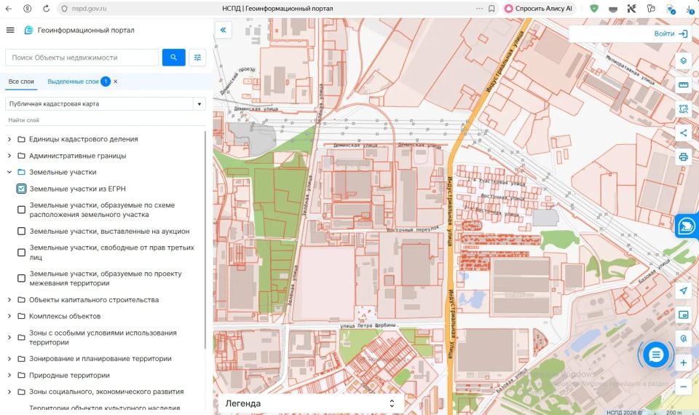Click the Yandex browser Я button
The width and height of the screenshot is (699, 415).
(28, 9)
